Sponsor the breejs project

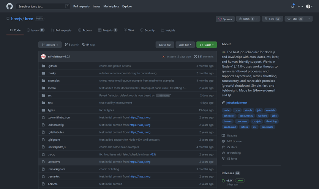coord(225,19)
